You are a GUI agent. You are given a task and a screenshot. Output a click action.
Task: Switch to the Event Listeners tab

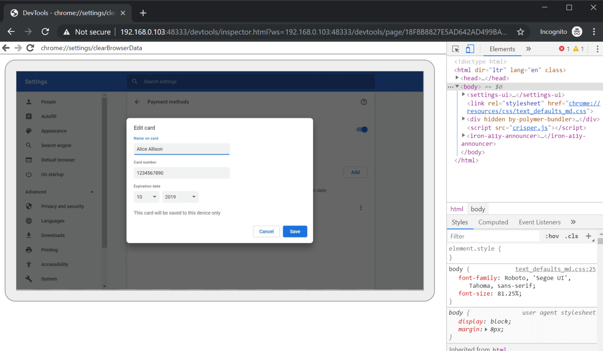pos(539,222)
